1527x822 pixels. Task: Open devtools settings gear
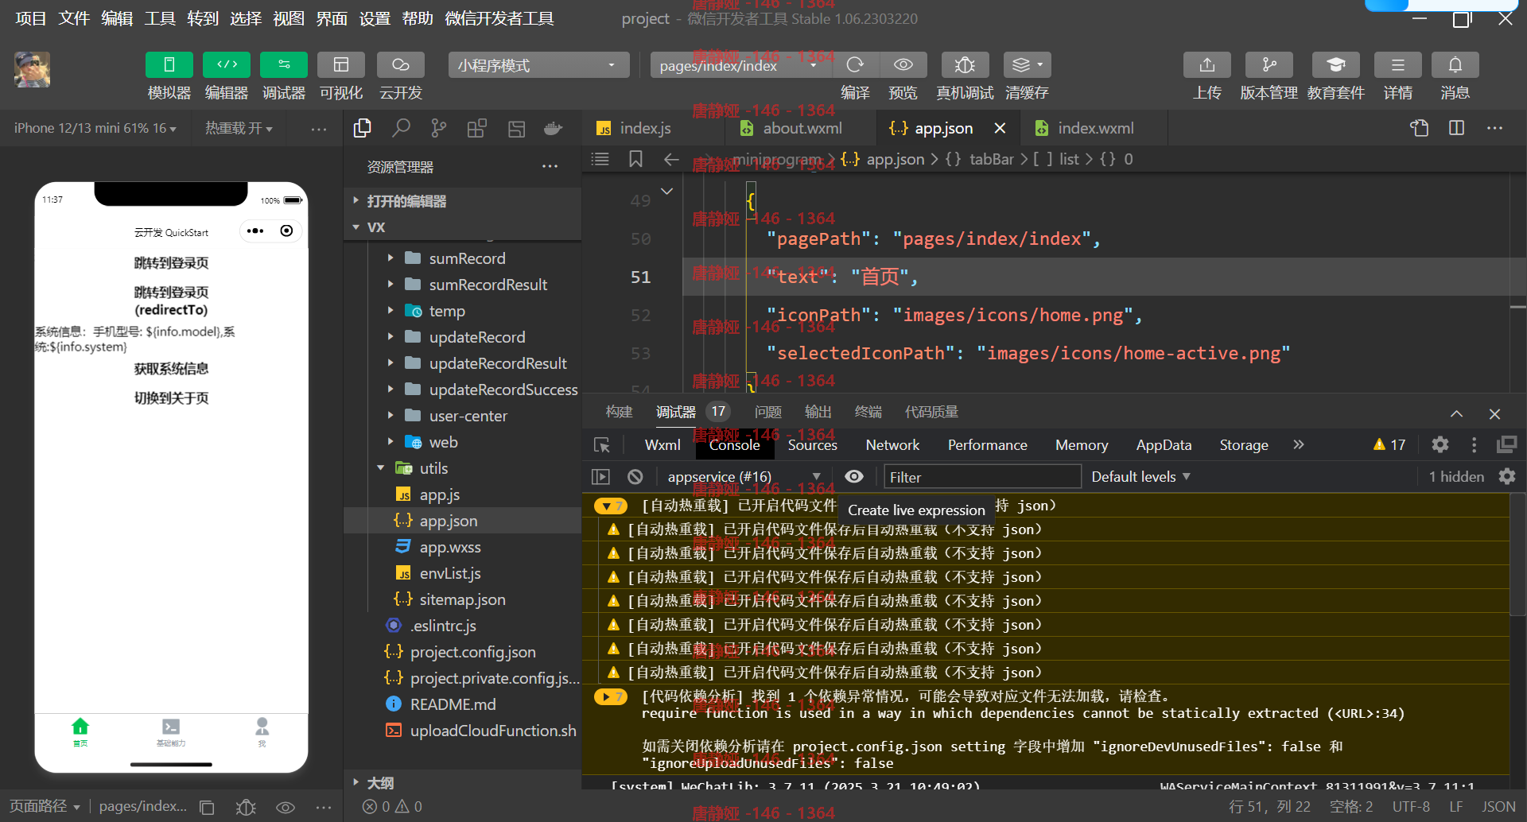point(1440,445)
